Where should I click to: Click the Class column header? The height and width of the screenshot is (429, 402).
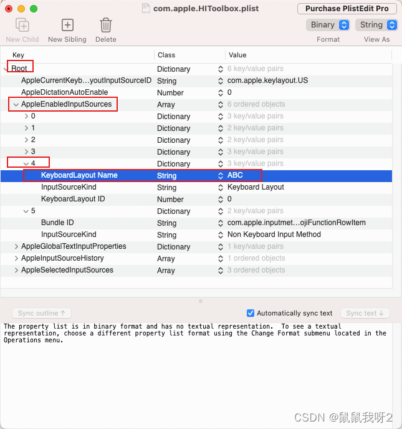166,55
